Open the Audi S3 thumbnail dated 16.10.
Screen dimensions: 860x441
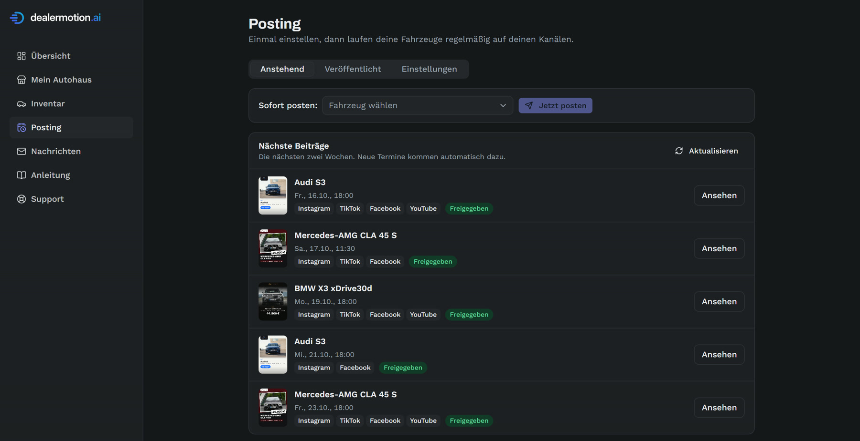[x=273, y=195]
